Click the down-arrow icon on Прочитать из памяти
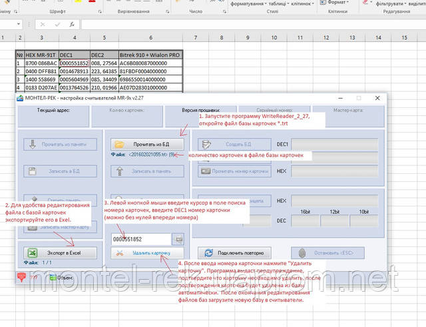Screen dimensions: 426x327 pos(33,145)
